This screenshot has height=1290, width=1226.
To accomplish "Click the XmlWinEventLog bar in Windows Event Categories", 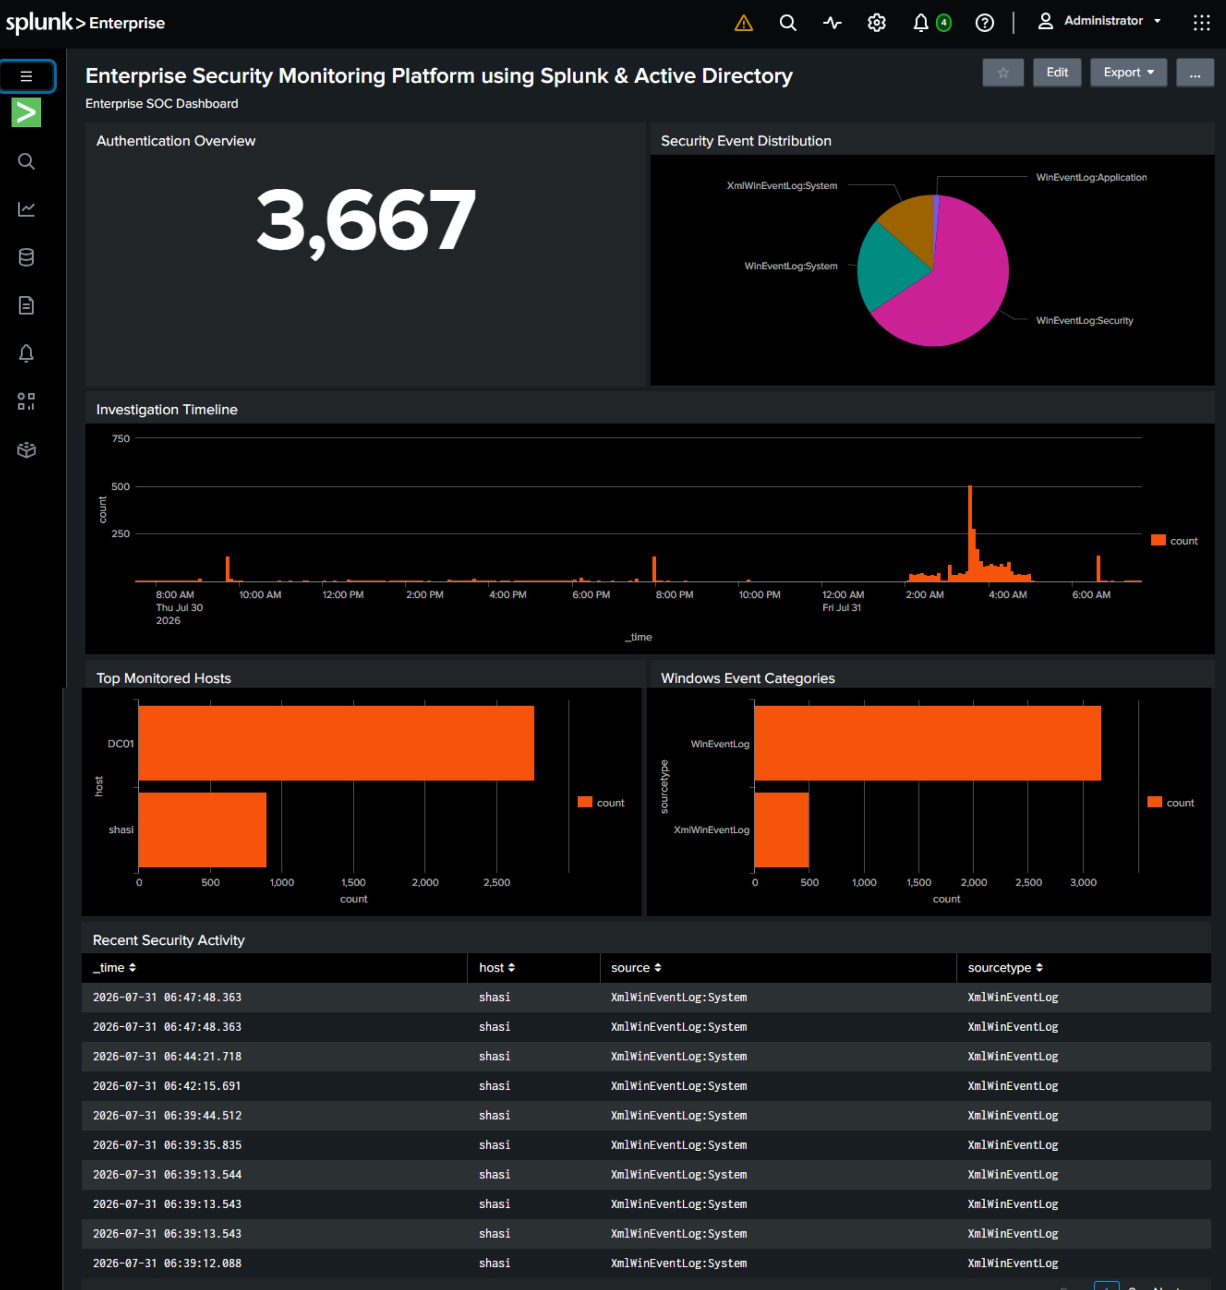I will pyautogui.click(x=782, y=830).
